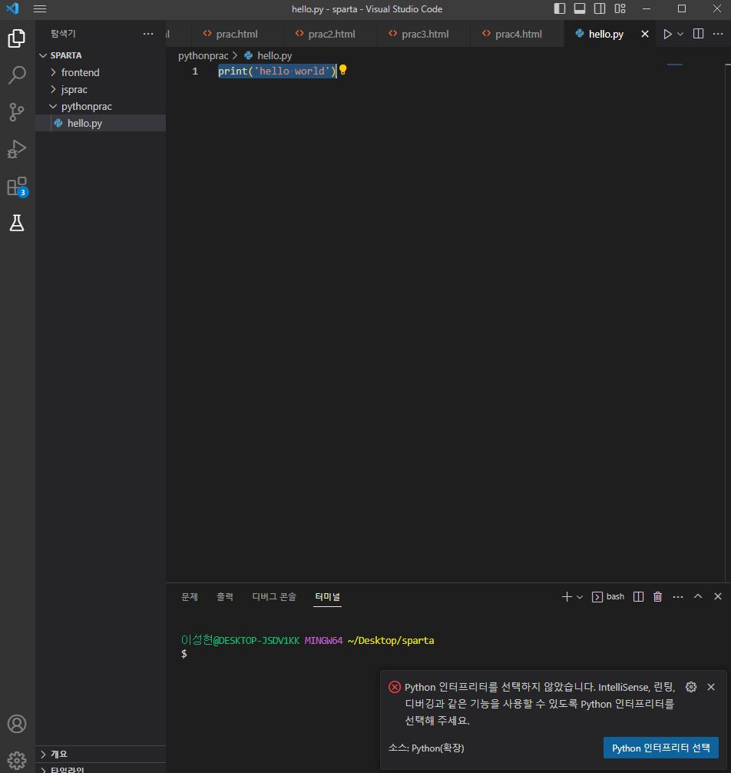This screenshot has height=773, width=731.
Task: Open run options dropdown arrow
Action: [x=680, y=34]
